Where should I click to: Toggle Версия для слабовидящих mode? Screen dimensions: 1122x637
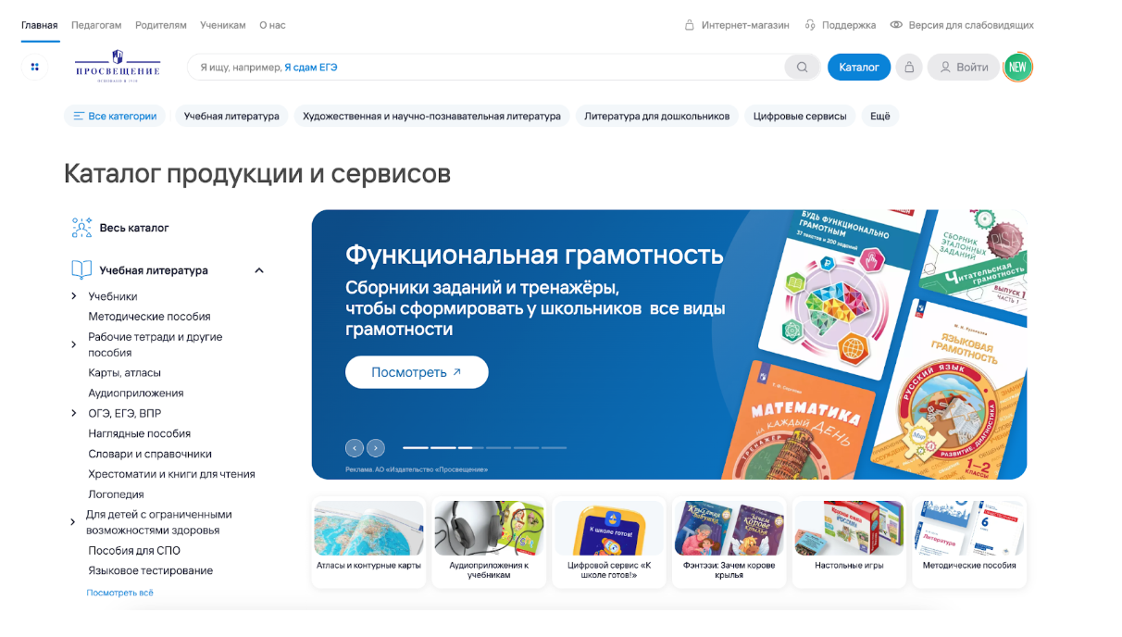click(961, 25)
